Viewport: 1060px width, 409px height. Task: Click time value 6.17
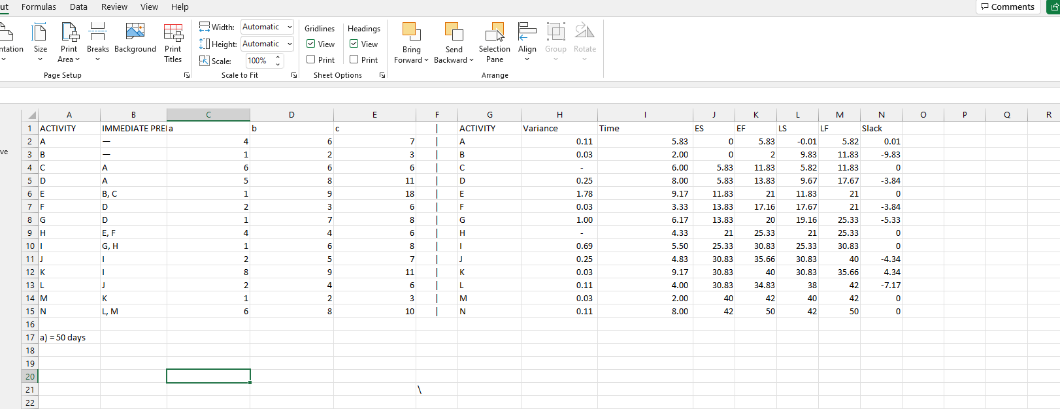click(645, 220)
